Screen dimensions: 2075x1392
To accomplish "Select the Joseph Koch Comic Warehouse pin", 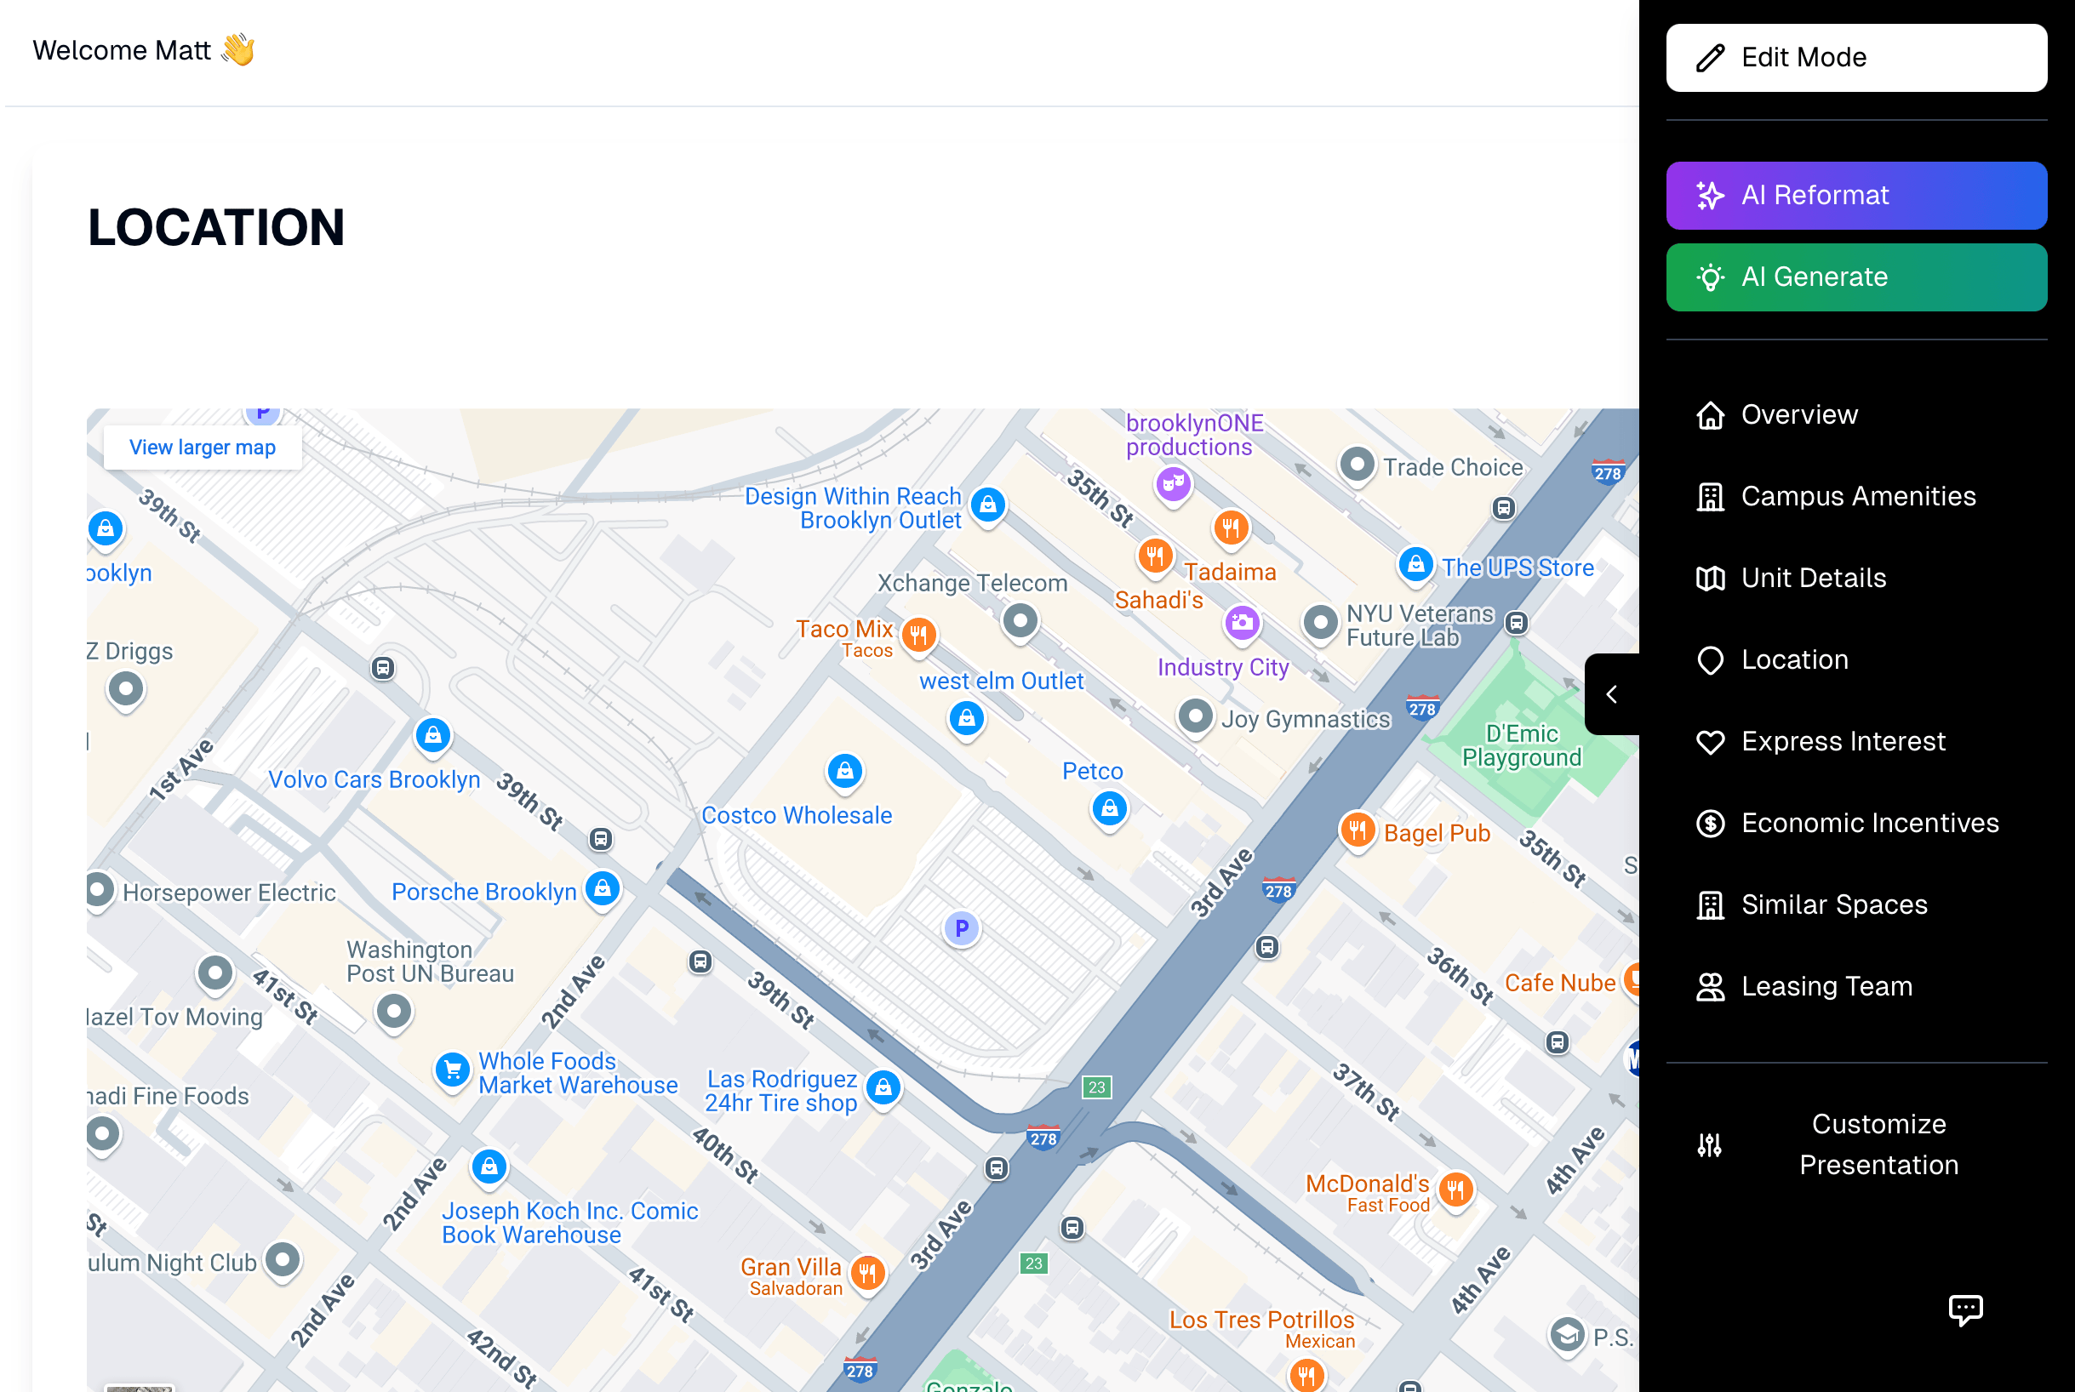I will 489,1167.
